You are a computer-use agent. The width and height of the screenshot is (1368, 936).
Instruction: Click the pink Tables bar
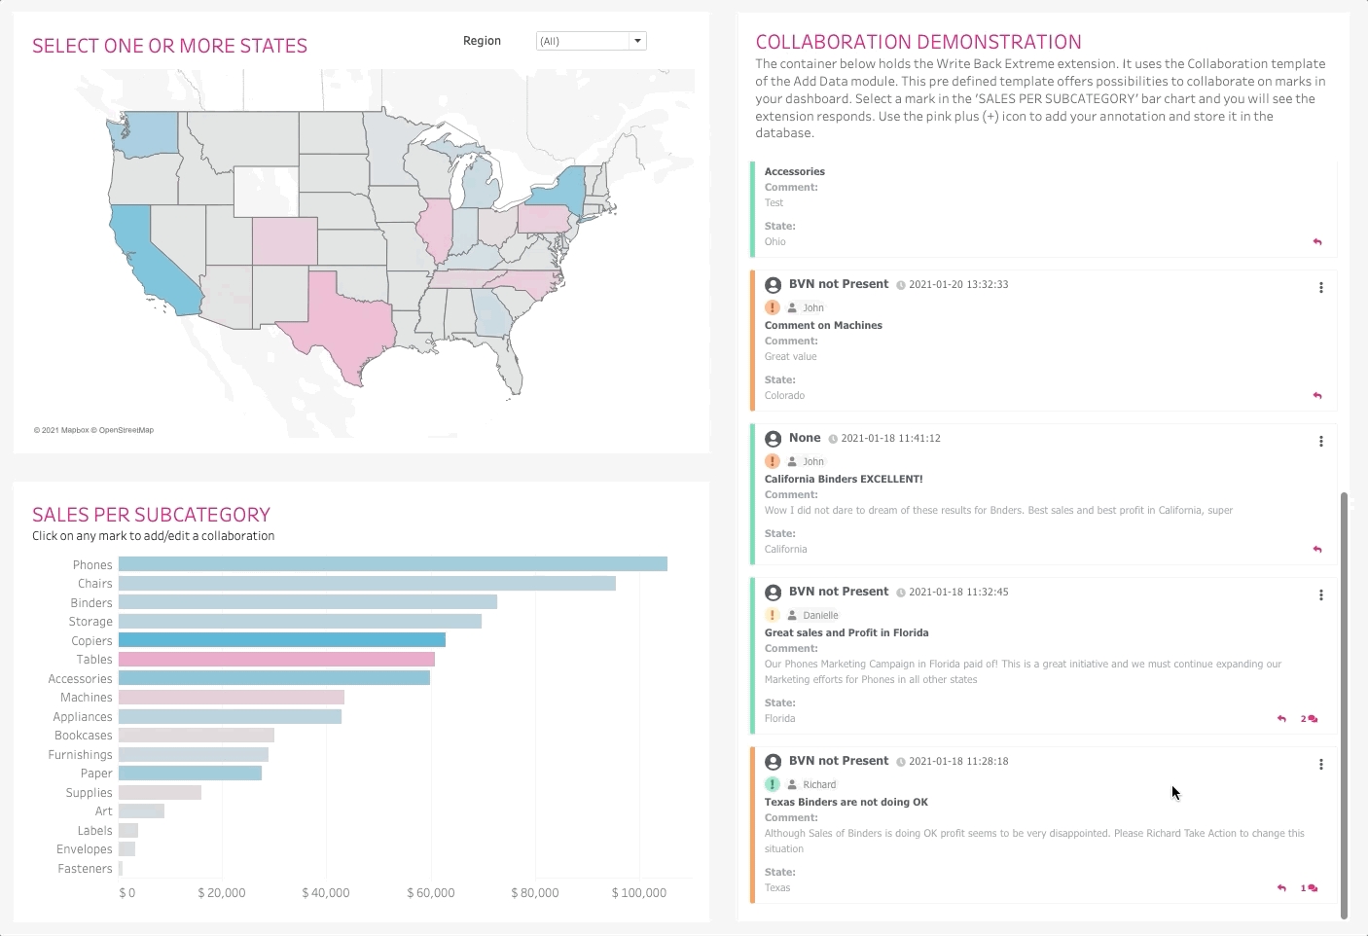pos(276,660)
